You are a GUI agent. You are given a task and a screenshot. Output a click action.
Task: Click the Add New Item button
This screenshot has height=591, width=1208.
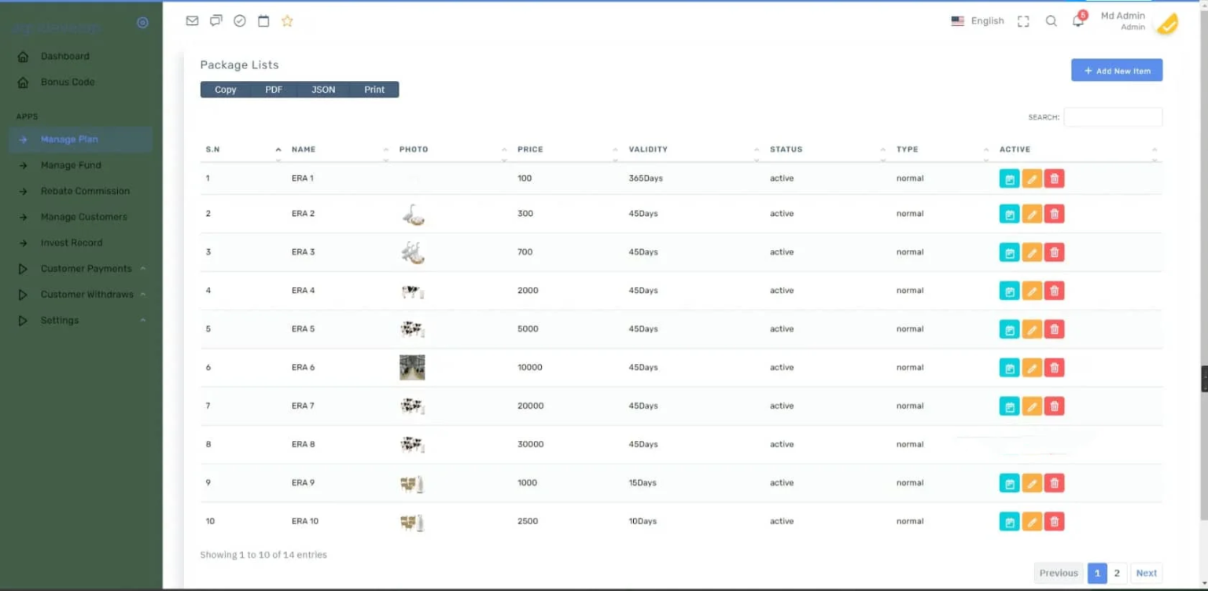1116,71
